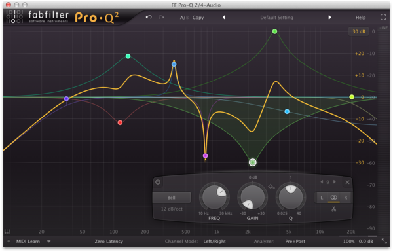Go to previous preset arrow
Viewport: 393px width, 252px height.
coord(224,17)
